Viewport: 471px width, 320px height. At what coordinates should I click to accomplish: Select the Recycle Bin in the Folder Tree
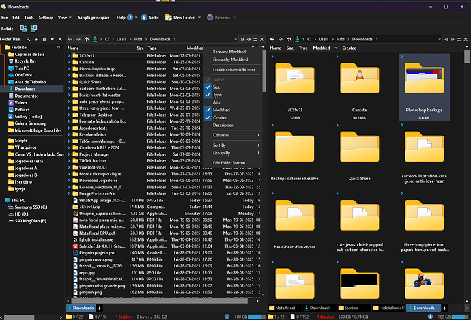point(25,61)
